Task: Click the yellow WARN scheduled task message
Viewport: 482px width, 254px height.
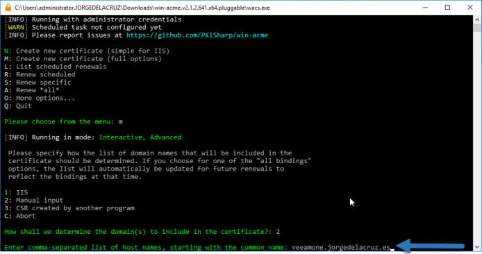Action: 83,27
